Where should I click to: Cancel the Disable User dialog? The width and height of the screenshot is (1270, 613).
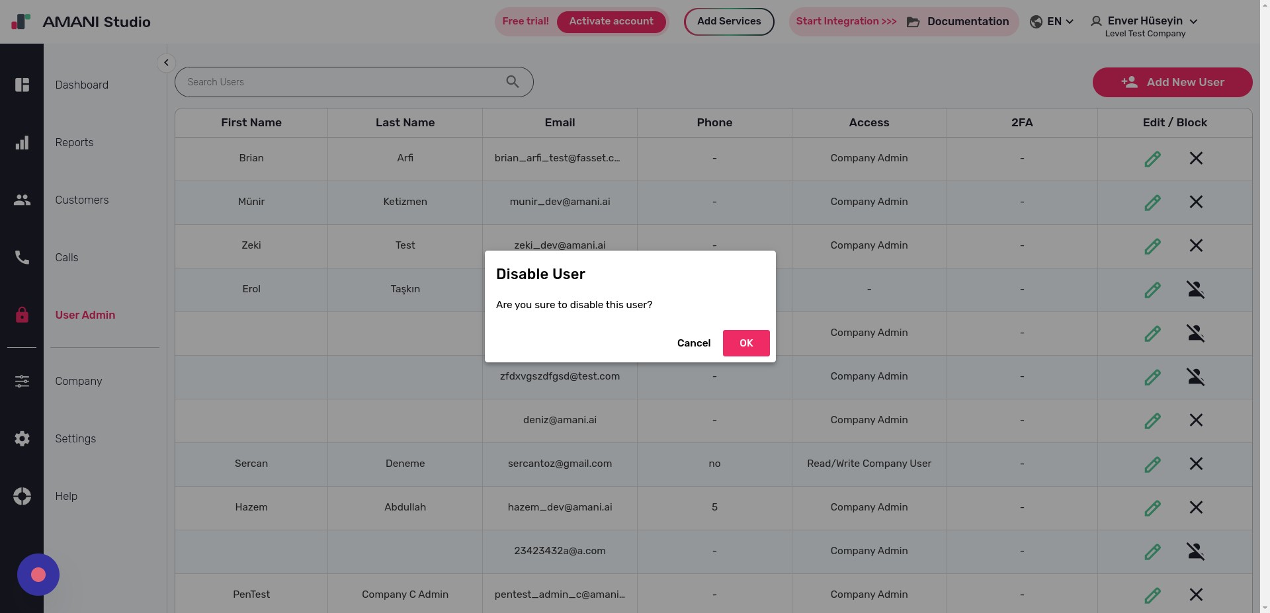[x=693, y=343]
